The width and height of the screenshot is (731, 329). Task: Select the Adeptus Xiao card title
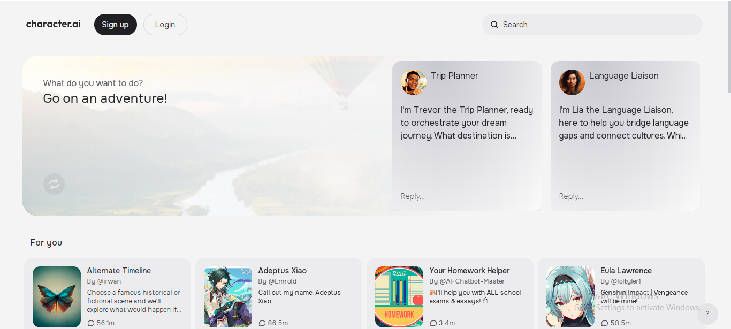[282, 271]
